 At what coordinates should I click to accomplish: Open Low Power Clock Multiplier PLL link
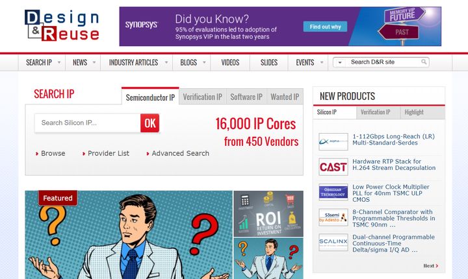pos(391,193)
